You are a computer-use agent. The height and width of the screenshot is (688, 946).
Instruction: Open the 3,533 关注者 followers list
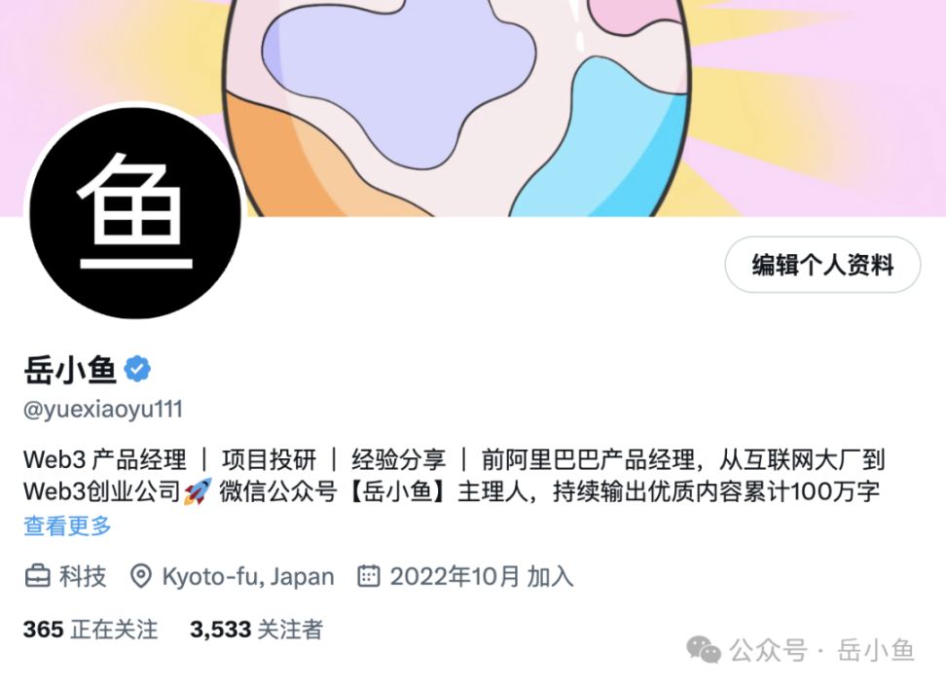(x=256, y=630)
